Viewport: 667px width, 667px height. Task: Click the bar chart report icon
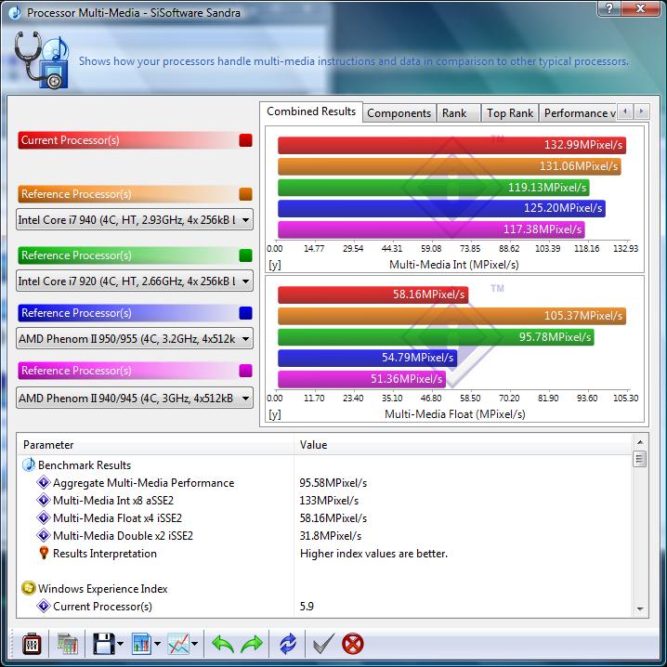(141, 644)
